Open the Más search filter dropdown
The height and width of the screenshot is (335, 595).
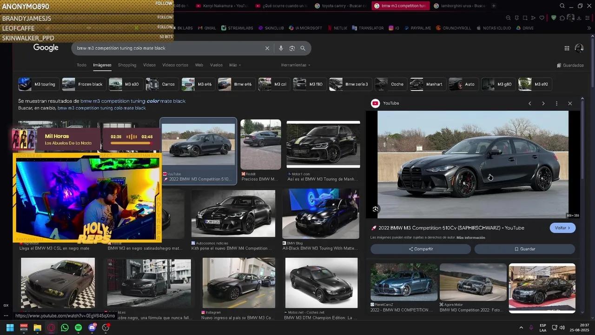235,65
